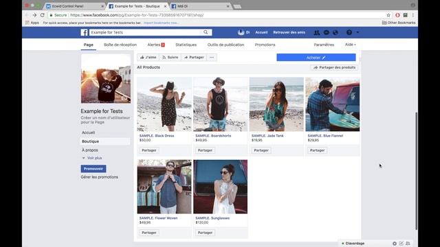Open the Apps bookmarks shortcut
The width and height of the screenshot is (440, 247).
click(32, 23)
